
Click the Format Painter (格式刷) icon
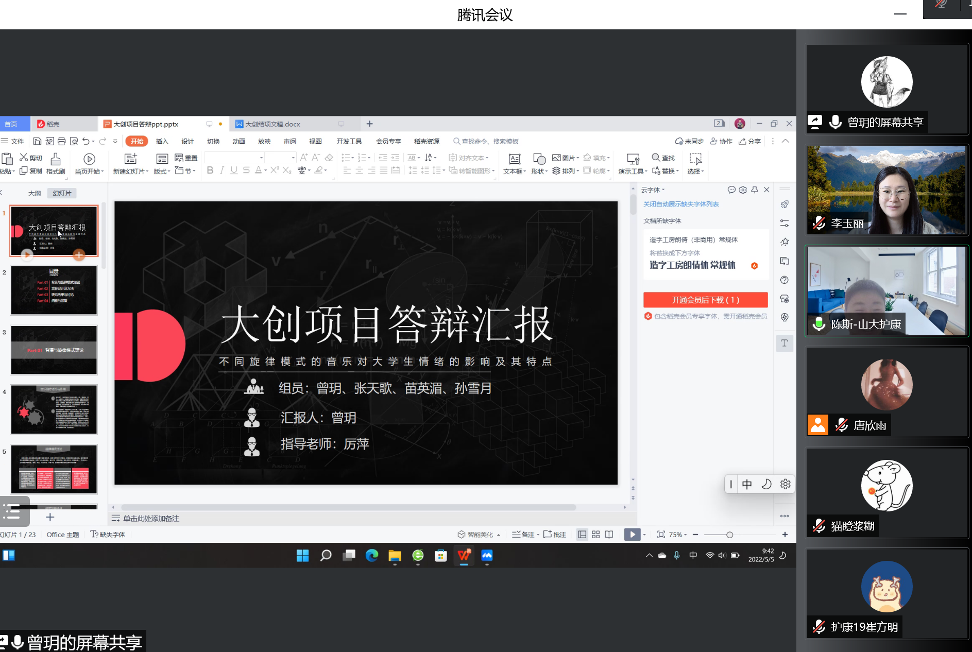coord(56,159)
